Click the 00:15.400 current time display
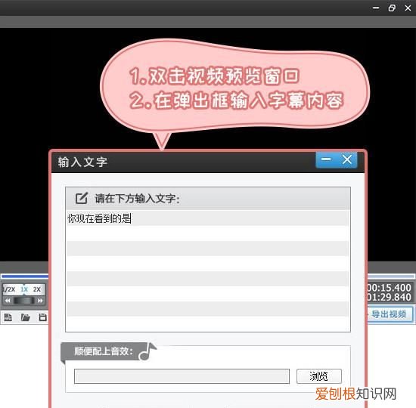Screen dimensions: 416x408 coord(390,288)
